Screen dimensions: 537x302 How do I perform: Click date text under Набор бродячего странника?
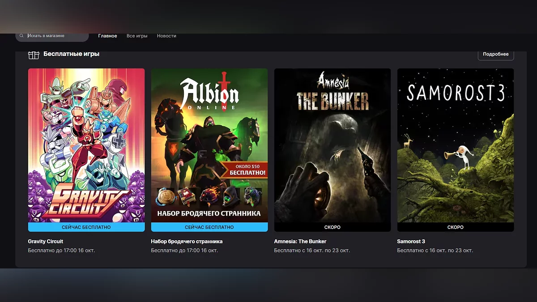184,251
